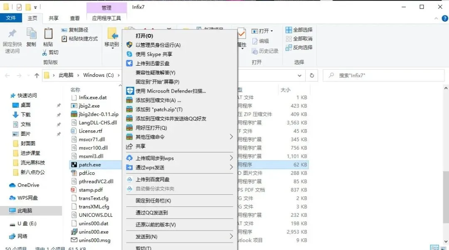Click 编辑 edit in ribbon
This screenshot has width=449, height=250.
coord(260,41)
